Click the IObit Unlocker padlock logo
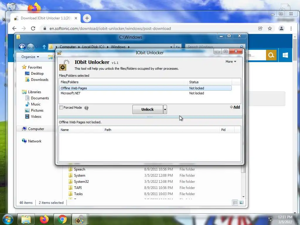Screen dimensions: 300x225 point(64,65)
